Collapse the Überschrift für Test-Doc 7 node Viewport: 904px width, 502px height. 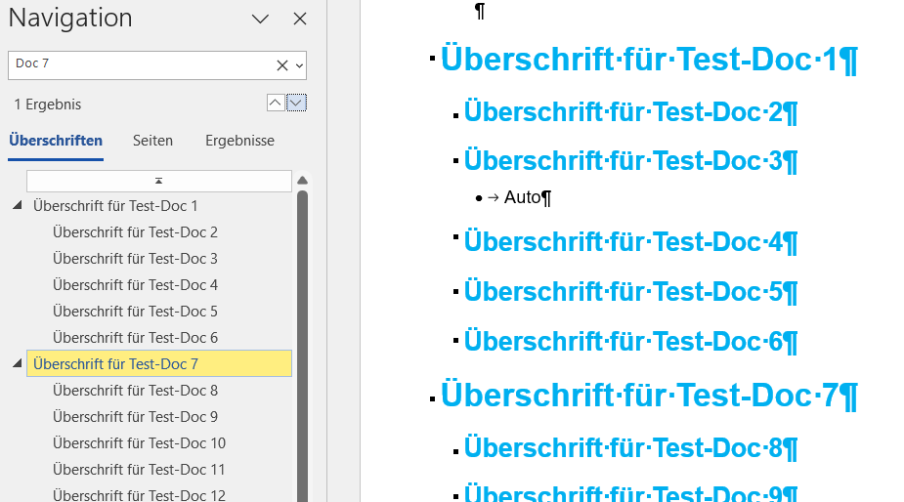click(x=18, y=363)
